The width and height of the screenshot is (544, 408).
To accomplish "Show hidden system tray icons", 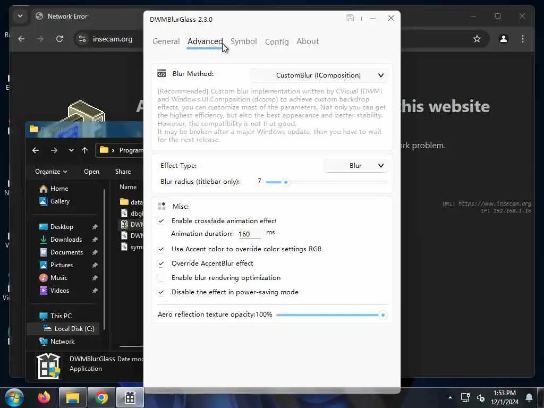I will coord(450,397).
